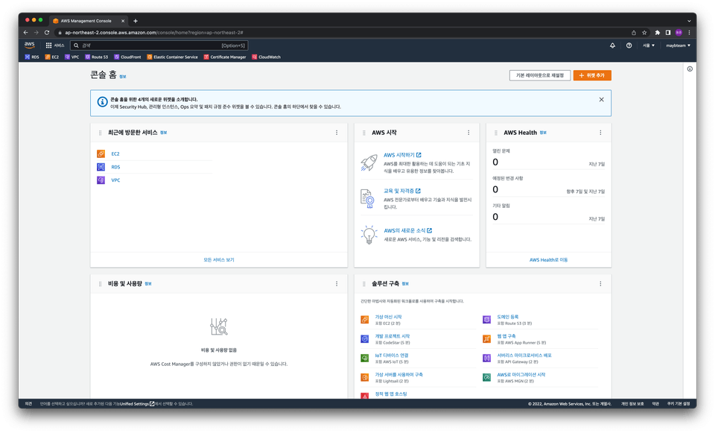Click the EC2 icon beside 가상 머신 시작
Screen dimensions: 715x433
pyautogui.click(x=365, y=320)
